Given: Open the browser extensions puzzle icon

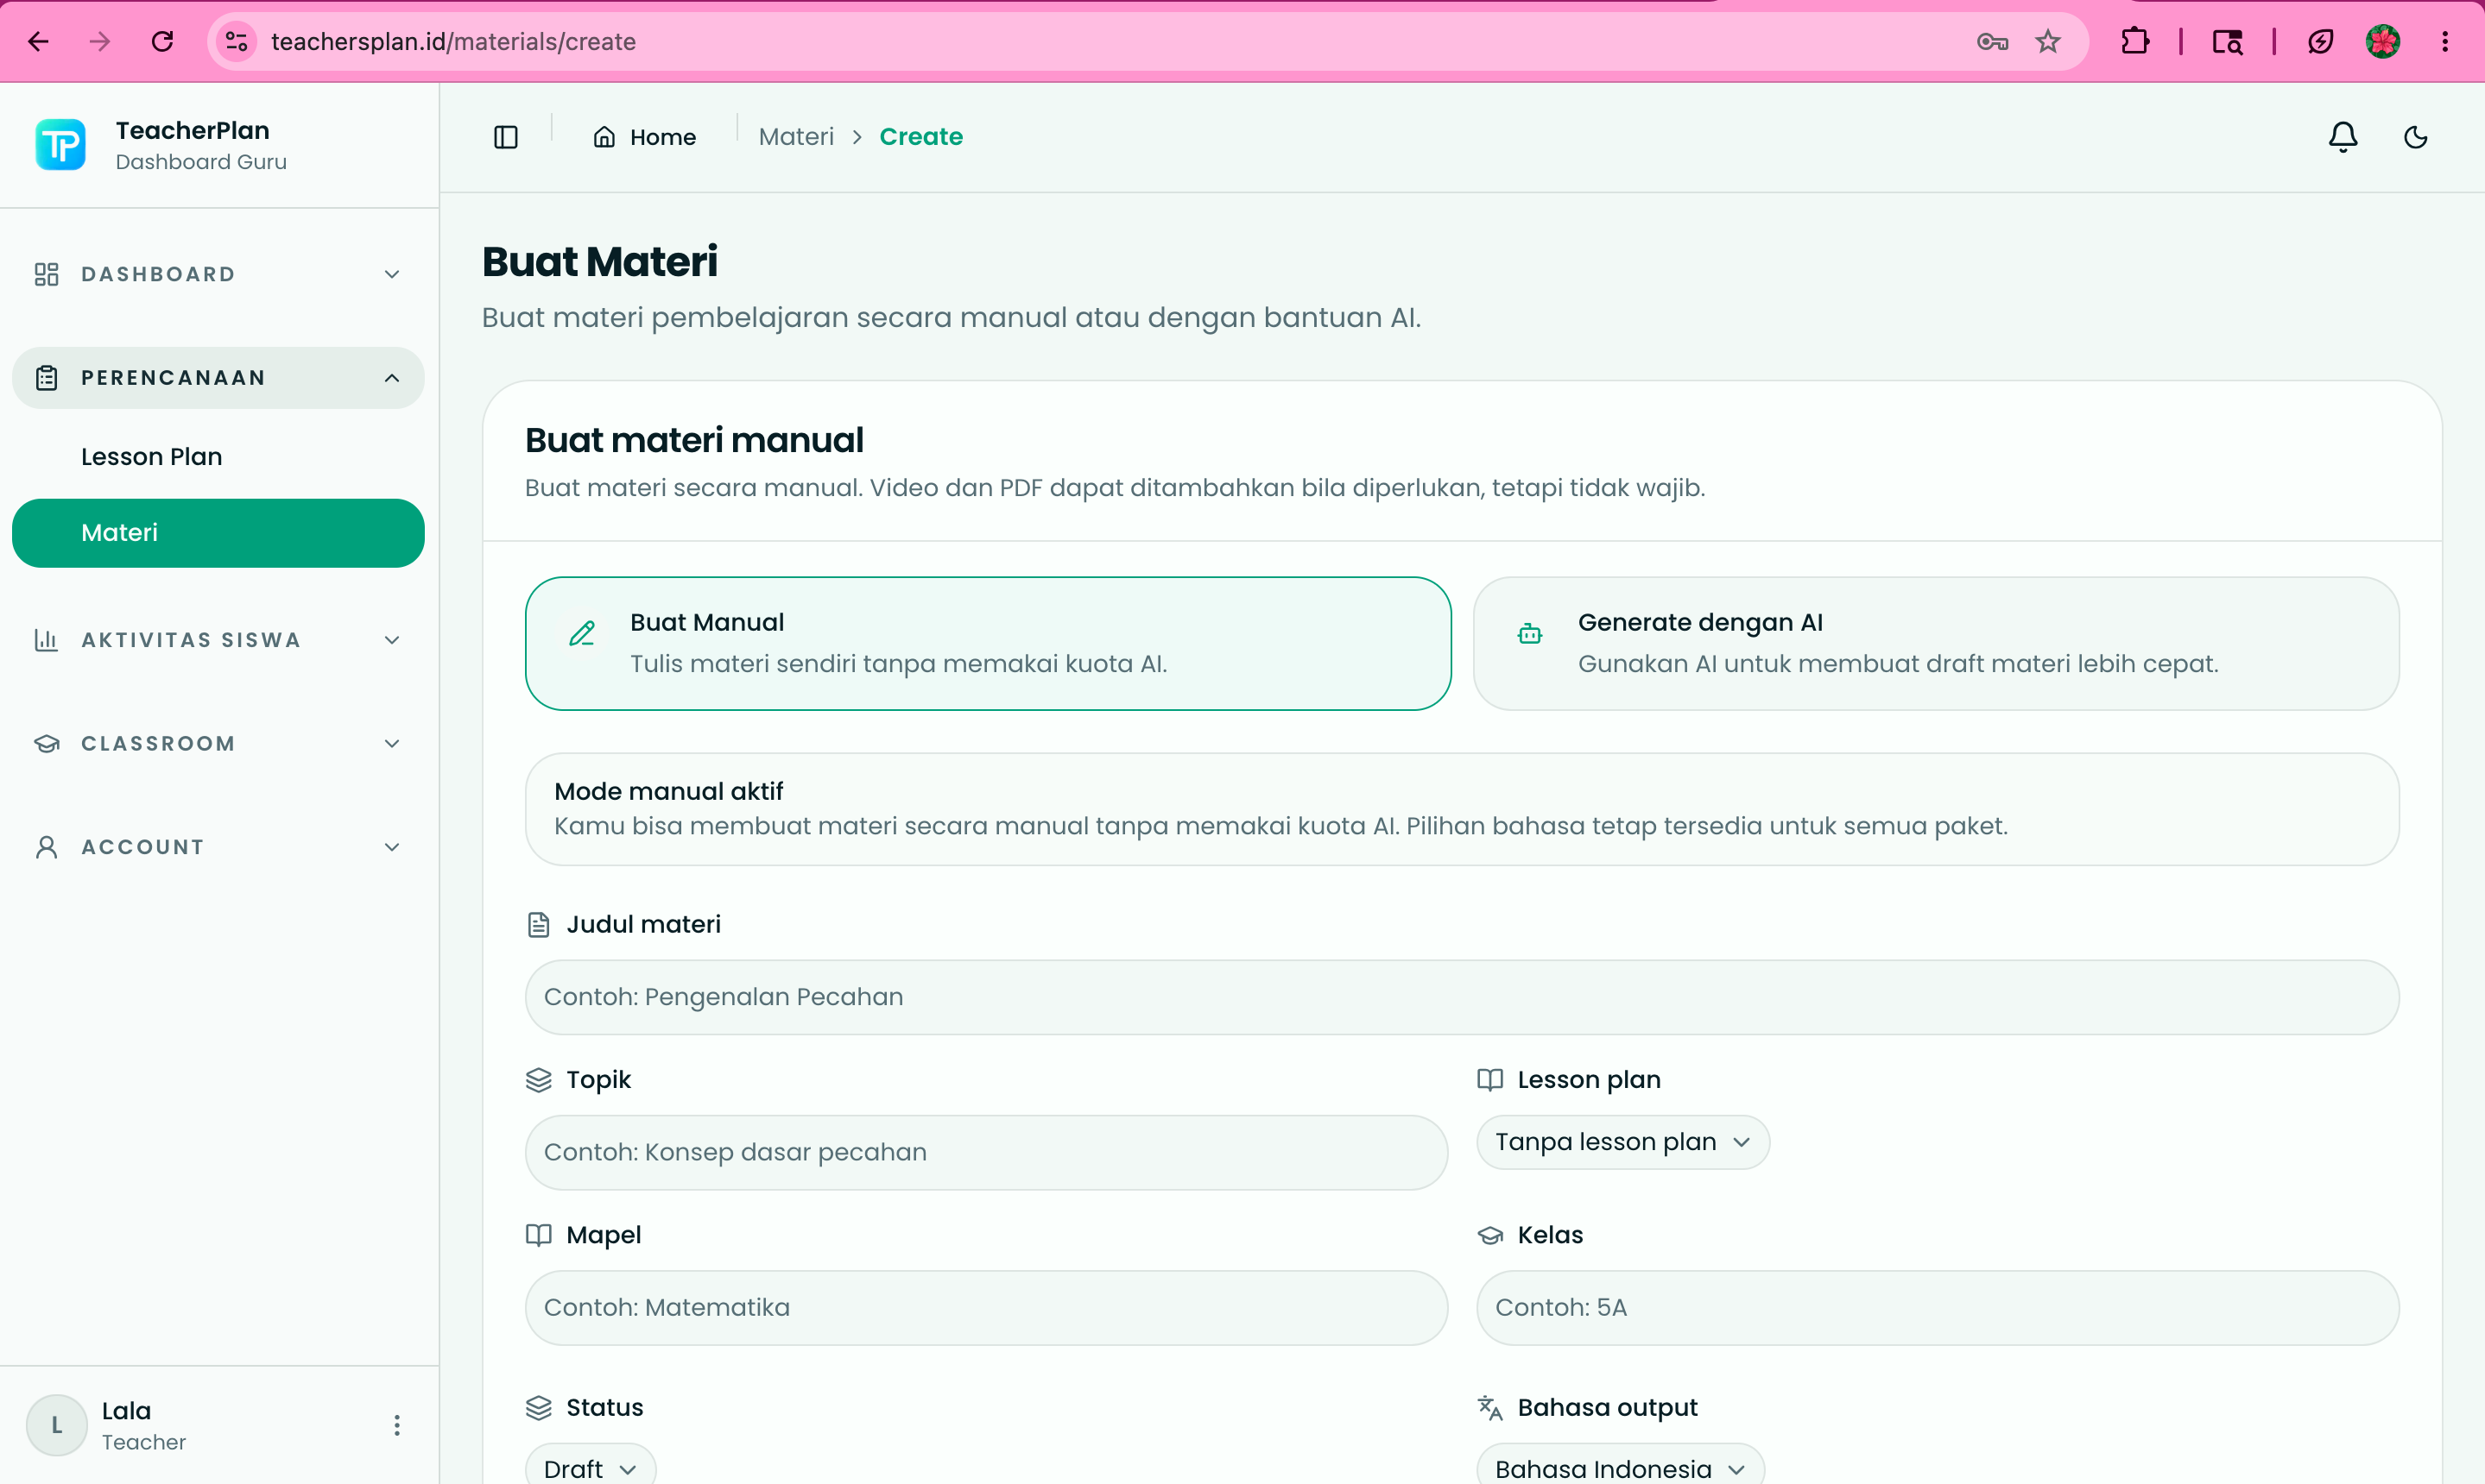Looking at the screenshot, I should (2134, 41).
